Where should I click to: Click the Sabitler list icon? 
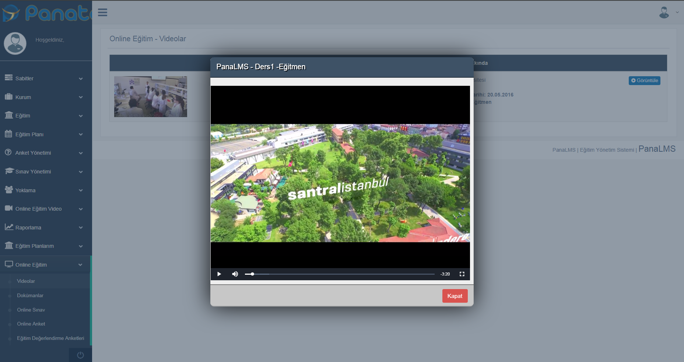8,78
